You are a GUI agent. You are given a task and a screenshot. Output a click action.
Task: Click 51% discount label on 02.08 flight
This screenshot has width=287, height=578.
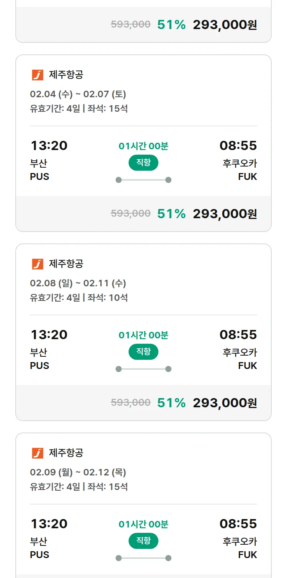[x=171, y=403]
